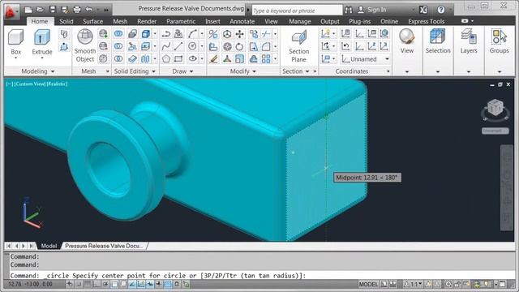The image size is (519, 292).
Task: Select the 3D Mirror percent-style icon
Action: click(213, 33)
